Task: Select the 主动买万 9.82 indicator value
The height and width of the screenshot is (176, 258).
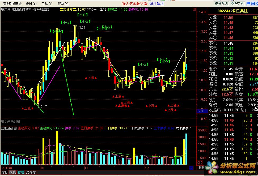Action: click(x=28, y=128)
